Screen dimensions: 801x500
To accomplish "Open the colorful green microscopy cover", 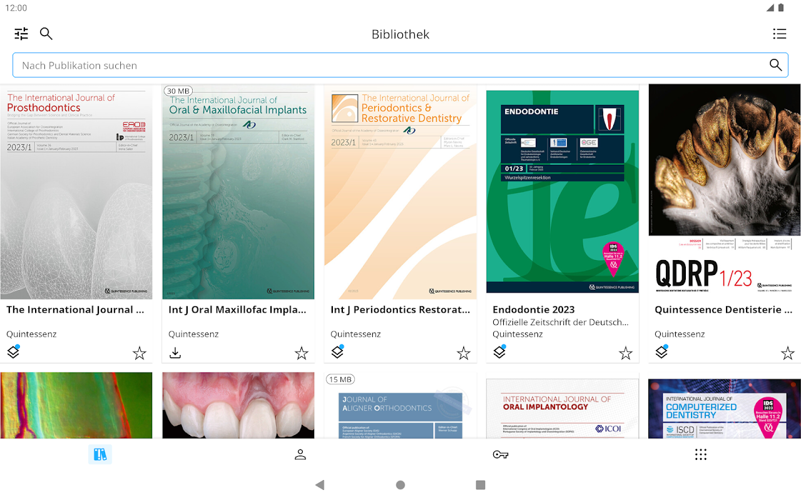I will coord(76,405).
